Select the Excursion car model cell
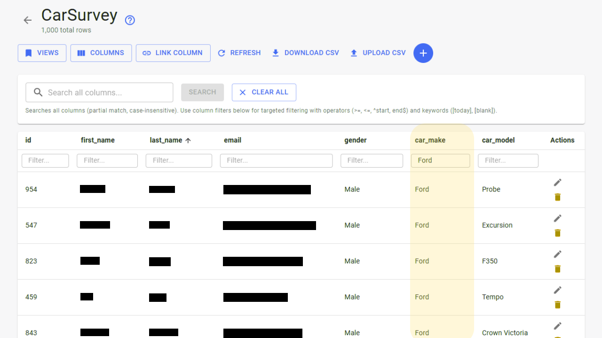602x338 pixels. [x=497, y=225]
